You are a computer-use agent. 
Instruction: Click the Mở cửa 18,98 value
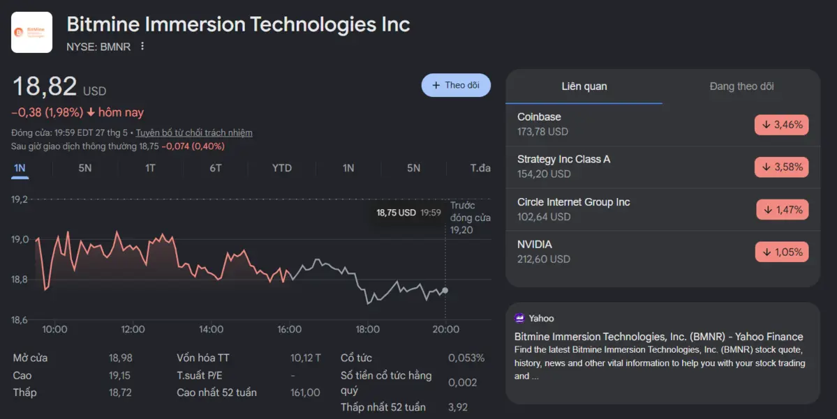(x=121, y=358)
